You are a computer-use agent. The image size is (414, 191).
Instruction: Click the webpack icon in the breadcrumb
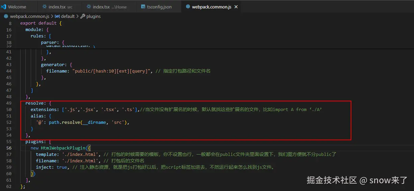point(6,16)
